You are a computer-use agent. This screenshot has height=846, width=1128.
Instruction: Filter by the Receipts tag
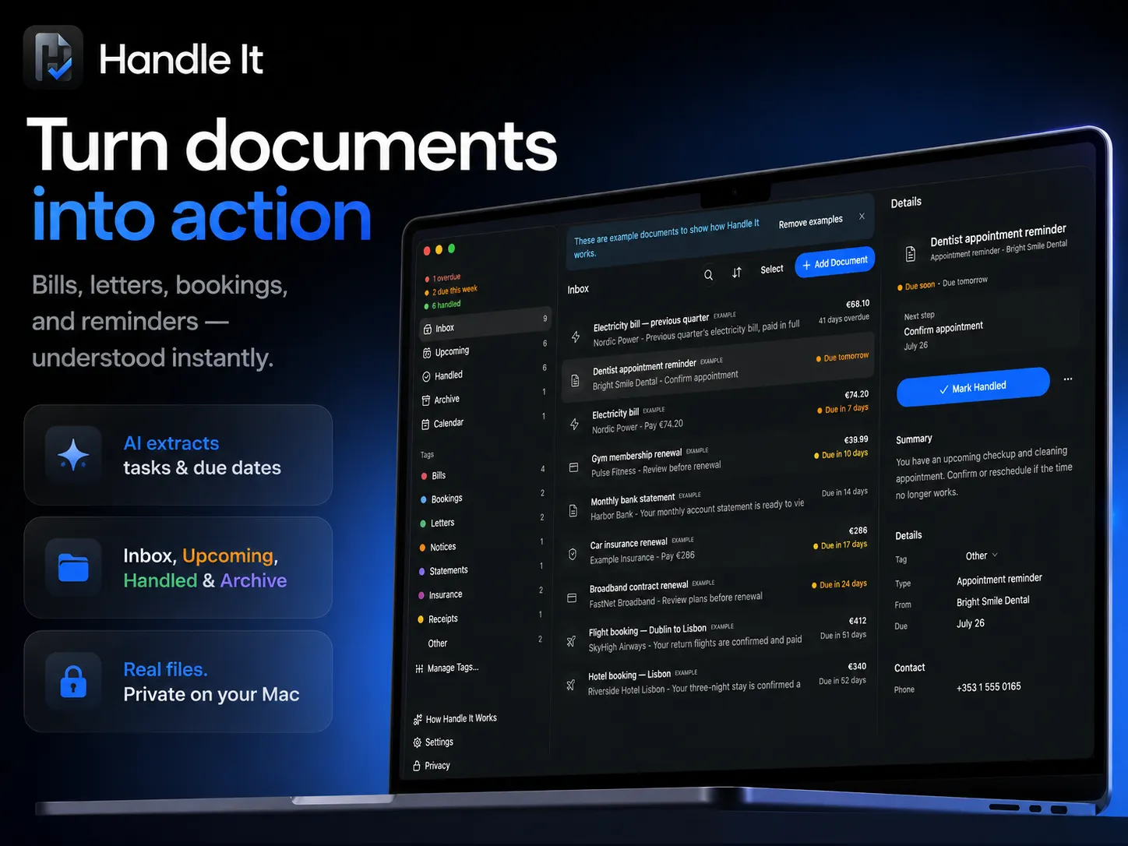click(x=479, y=617)
